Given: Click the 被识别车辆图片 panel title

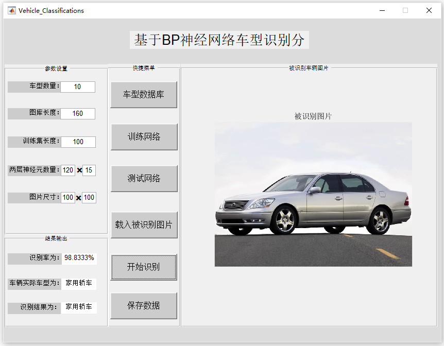Looking at the screenshot, I should click(309, 68).
